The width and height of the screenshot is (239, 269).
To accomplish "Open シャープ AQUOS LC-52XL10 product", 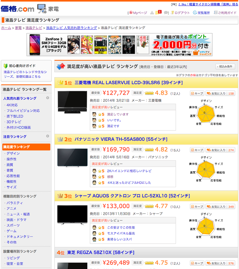I will click(x=132, y=196).
